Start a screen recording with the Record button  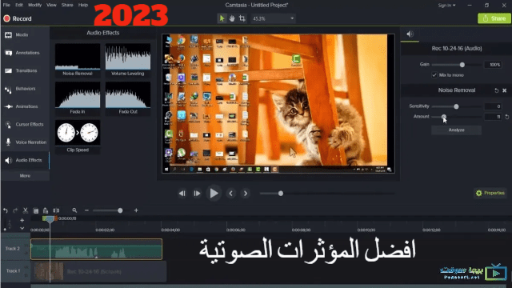coord(18,18)
